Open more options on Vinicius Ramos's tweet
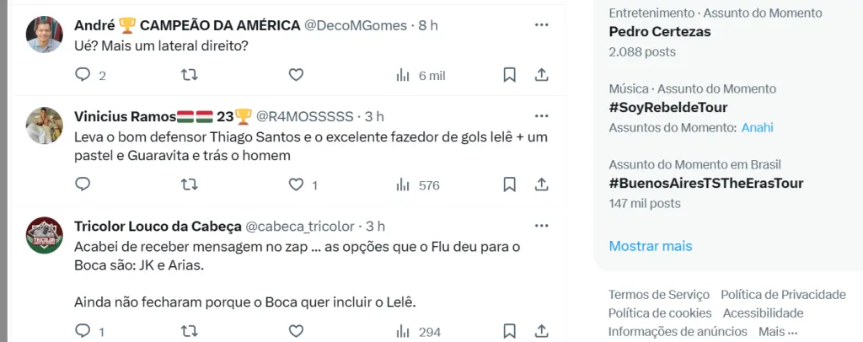 tap(542, 115)
